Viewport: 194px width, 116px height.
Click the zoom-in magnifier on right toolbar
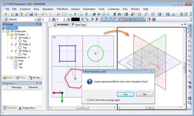click(189, 41)
